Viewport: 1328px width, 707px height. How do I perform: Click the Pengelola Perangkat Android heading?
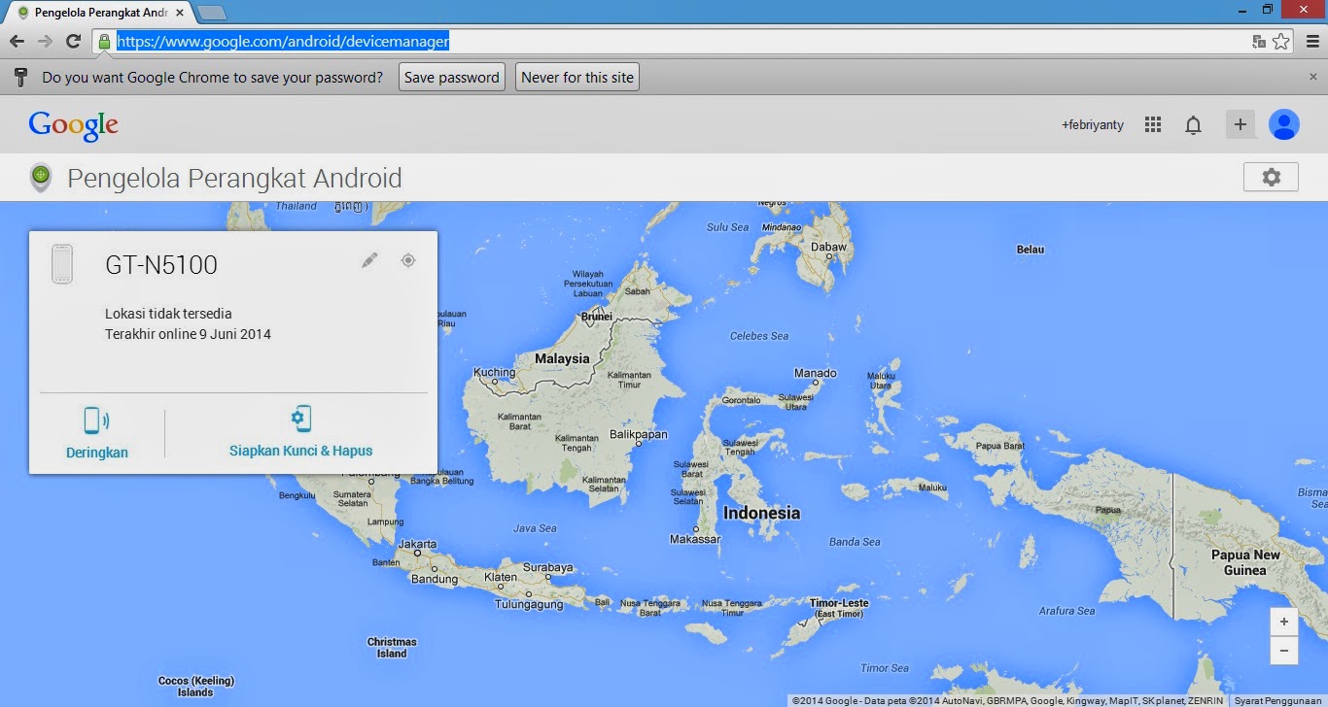(x=234, y=178)
